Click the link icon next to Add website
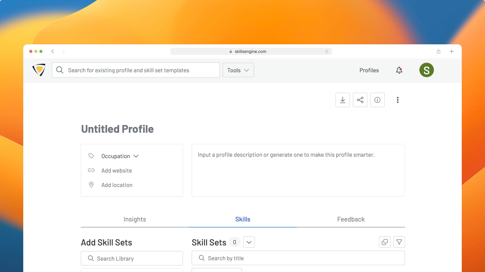This screenshot has width=485, height=272. (91, 170)
